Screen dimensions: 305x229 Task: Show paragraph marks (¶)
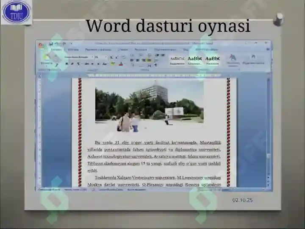[156, 65]
